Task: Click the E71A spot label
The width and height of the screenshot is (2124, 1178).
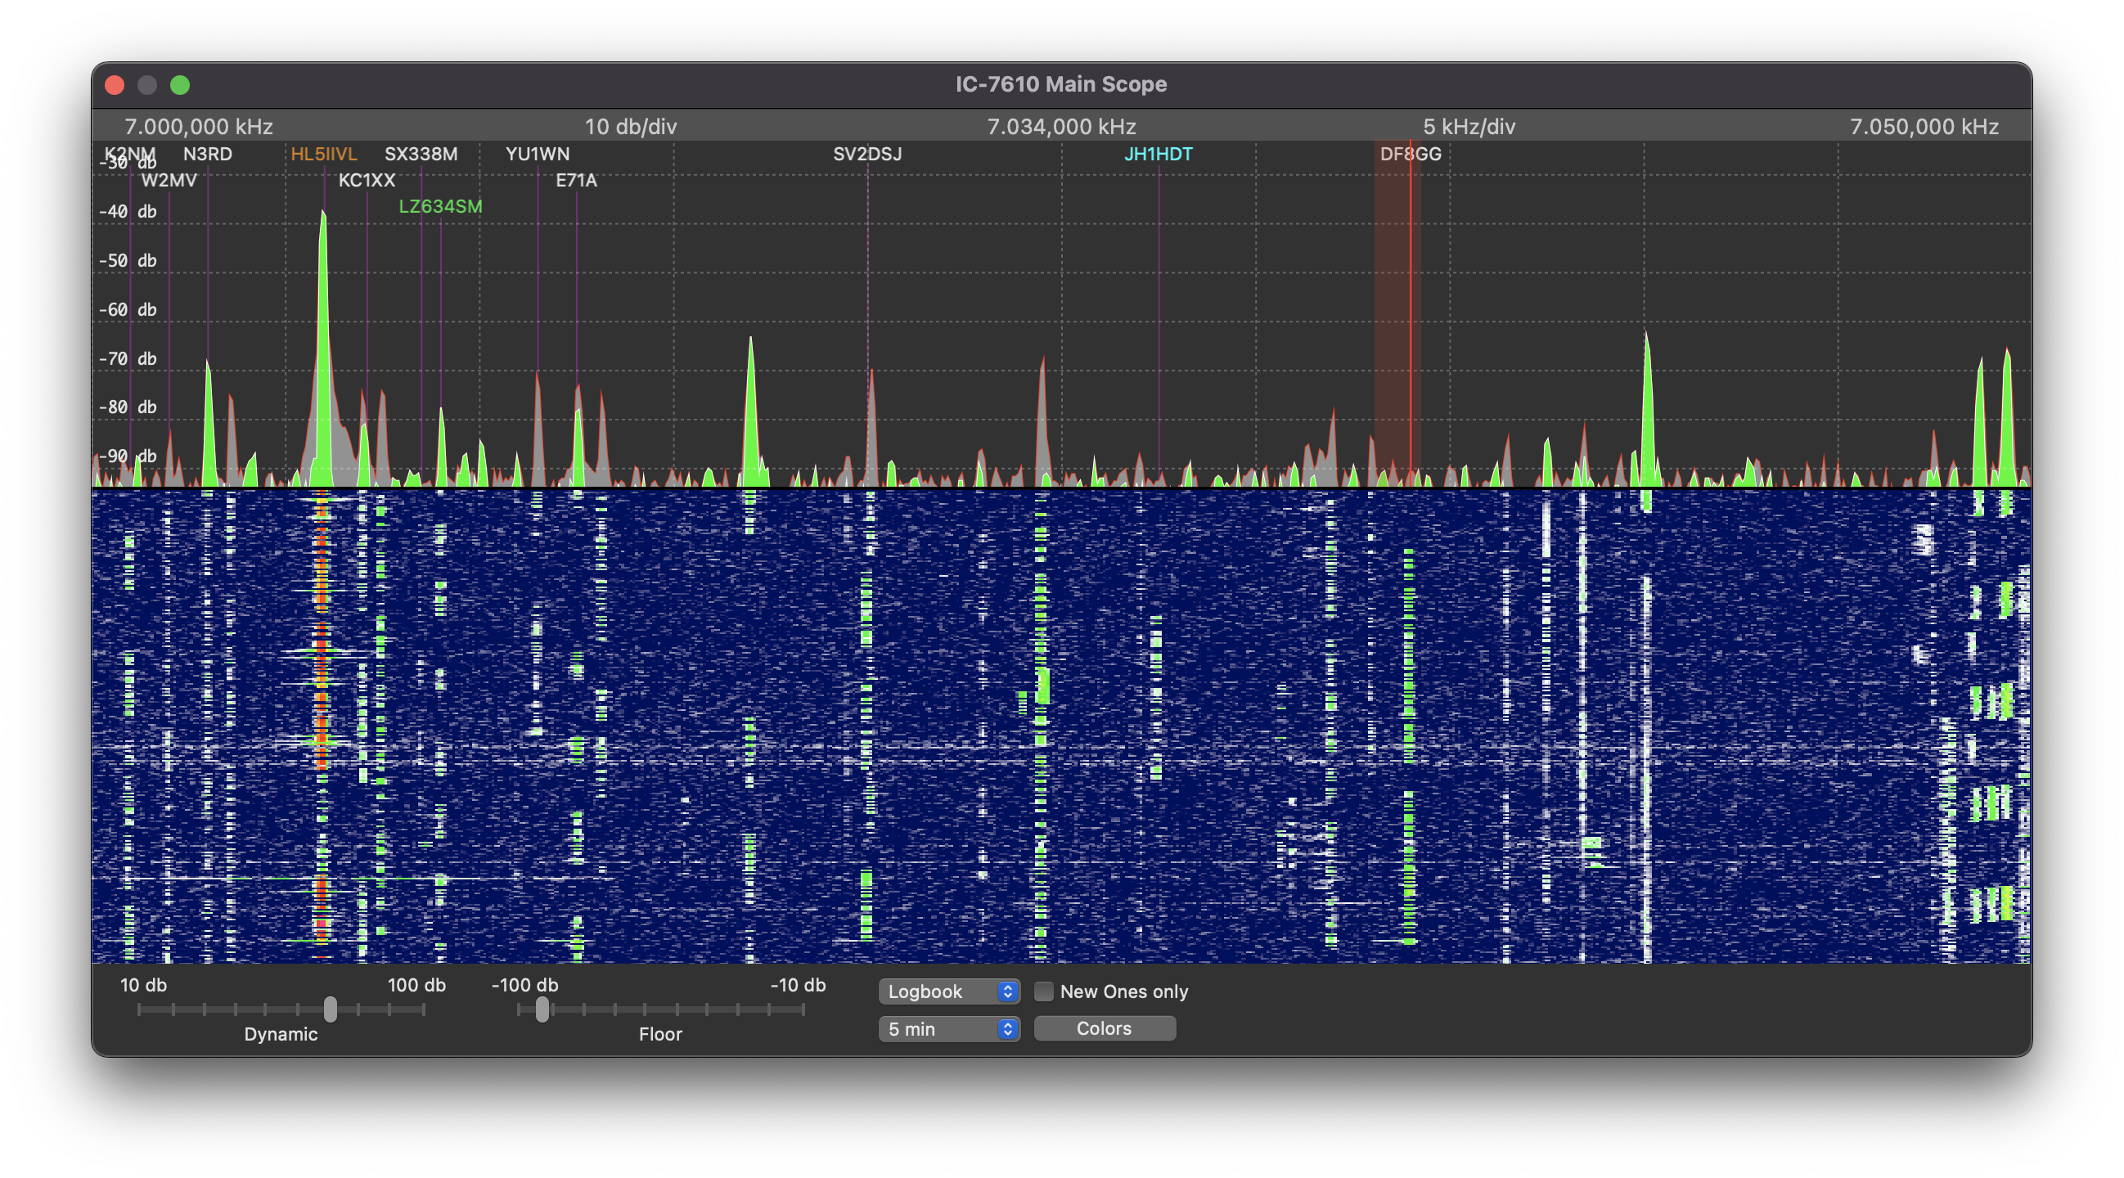Action: click(x=575, y=181)
